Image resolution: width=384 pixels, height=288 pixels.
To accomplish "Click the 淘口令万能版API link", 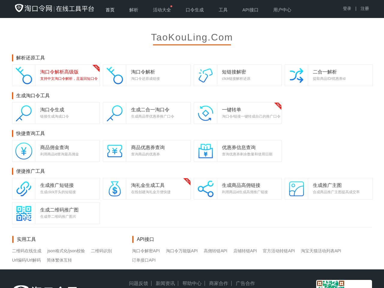I will 182,251.
